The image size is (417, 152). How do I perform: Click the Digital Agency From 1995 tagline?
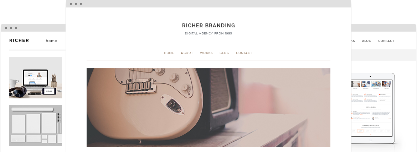(x=208, y=33)
